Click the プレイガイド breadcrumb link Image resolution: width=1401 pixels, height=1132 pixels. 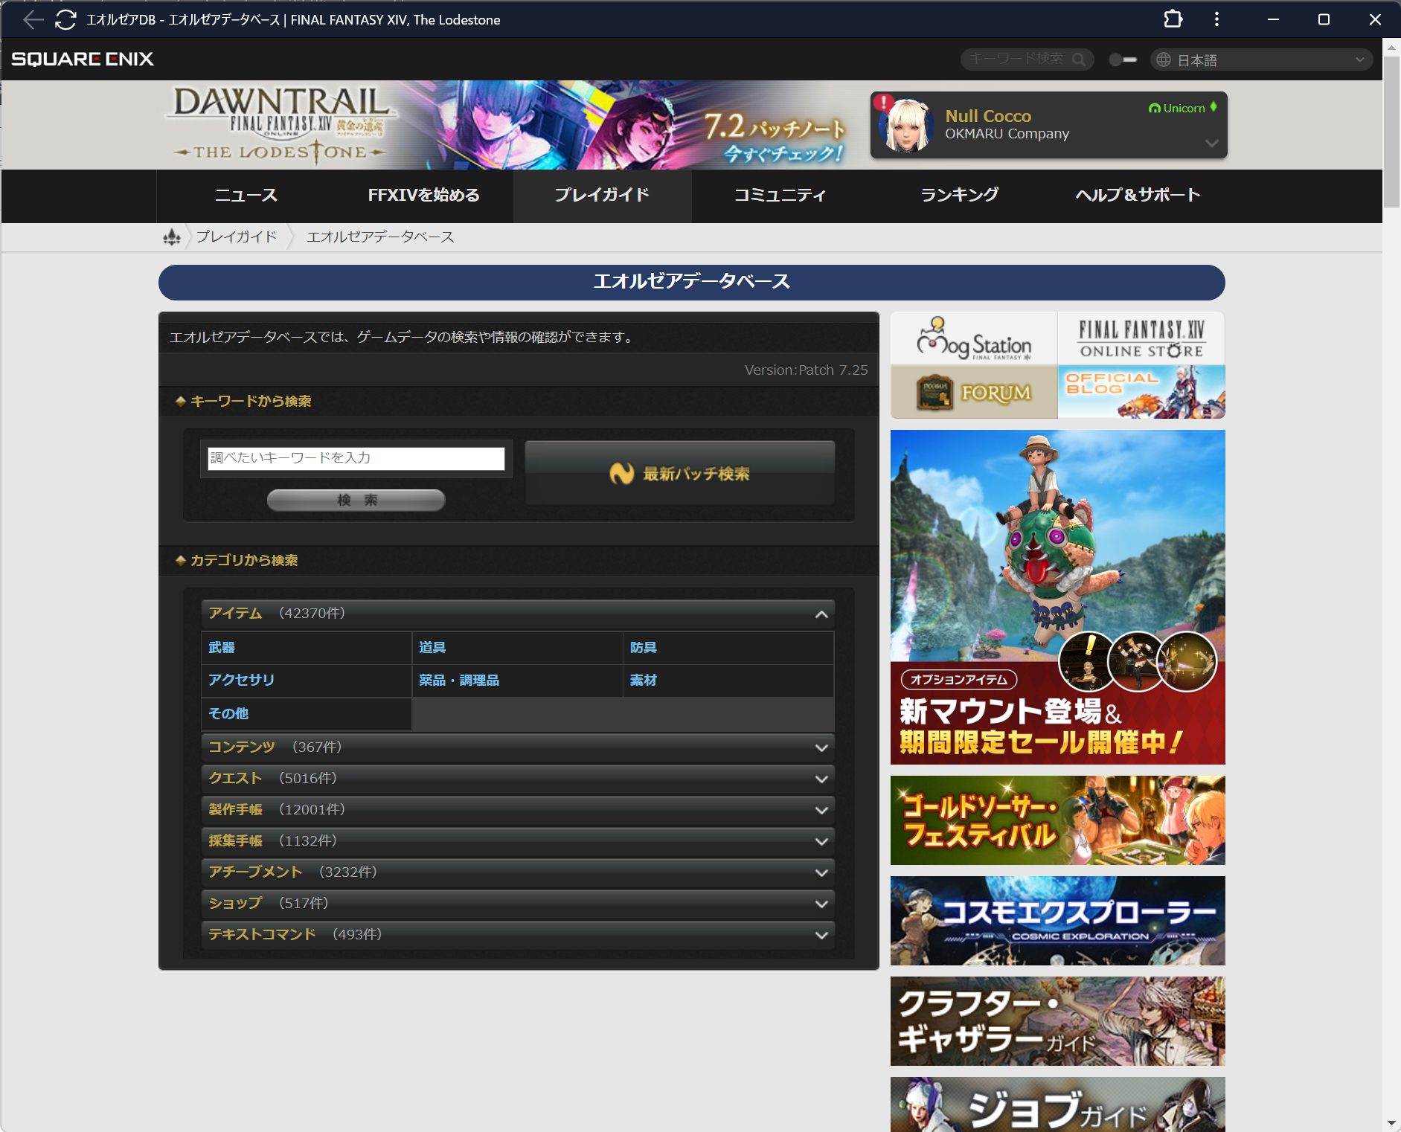point(236,237)
